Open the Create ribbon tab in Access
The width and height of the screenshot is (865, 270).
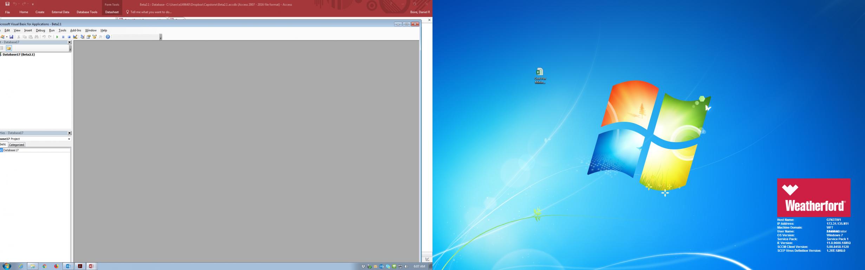[x=40, y=12]
